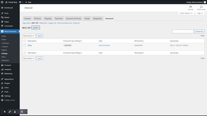Select the Advanced settings tab
Viewport: 207px width, 116px height.
pyautogui.click(x=109, y=19)
